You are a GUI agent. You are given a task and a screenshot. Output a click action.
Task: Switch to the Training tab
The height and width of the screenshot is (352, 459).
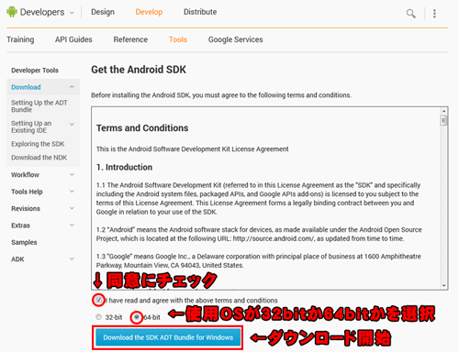pos(20,39)
